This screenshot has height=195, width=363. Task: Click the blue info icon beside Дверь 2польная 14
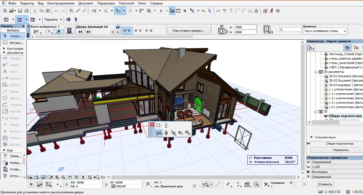tap(118, 27)
